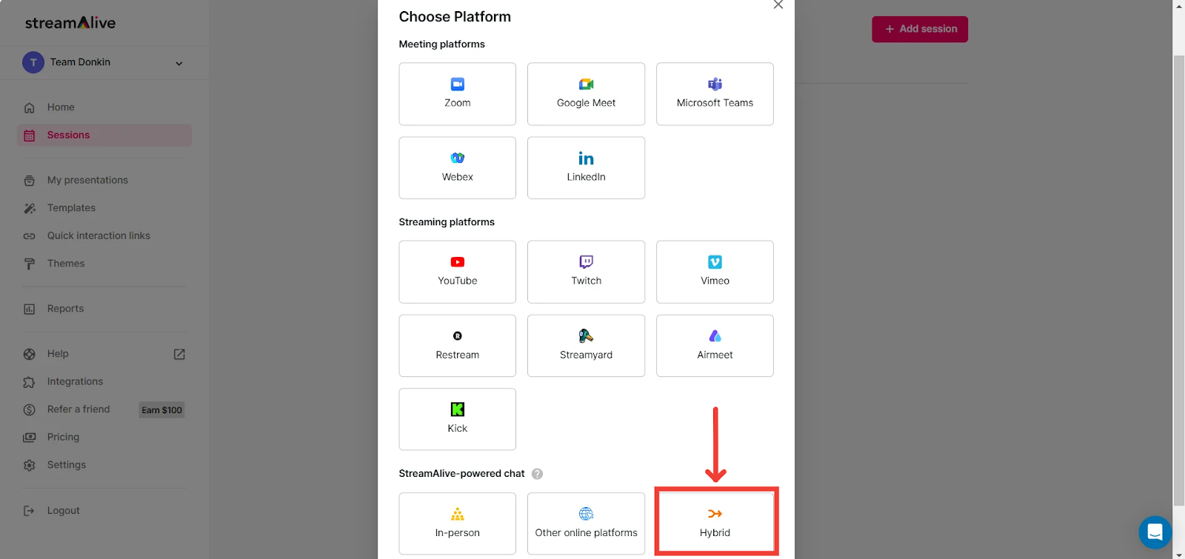
Task: Click the external link icon next to Help
Action: pyautogui.click(x=179, y=354)
